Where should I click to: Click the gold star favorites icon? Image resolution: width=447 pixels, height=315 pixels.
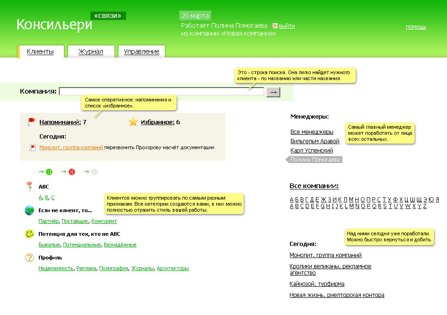[133, 122]
